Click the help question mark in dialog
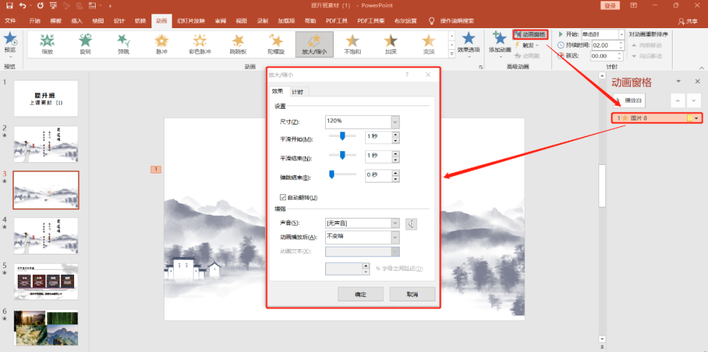 [407, 75]
